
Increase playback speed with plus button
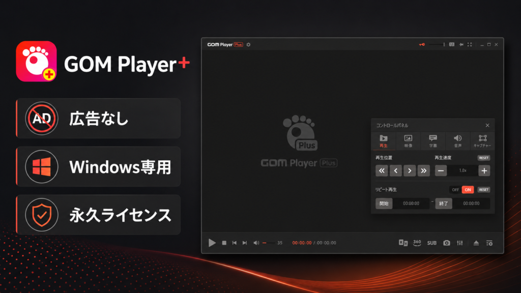click(x=484, y=171)
